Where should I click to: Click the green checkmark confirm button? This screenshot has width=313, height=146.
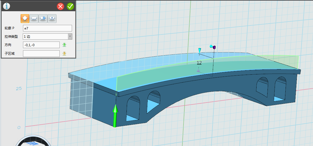click(70, 6)
